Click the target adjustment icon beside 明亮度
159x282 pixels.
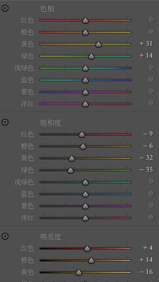click(x=5, y=236)
